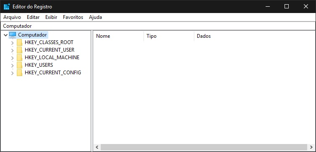Select the Computador tree label

[x=32, y=35]
